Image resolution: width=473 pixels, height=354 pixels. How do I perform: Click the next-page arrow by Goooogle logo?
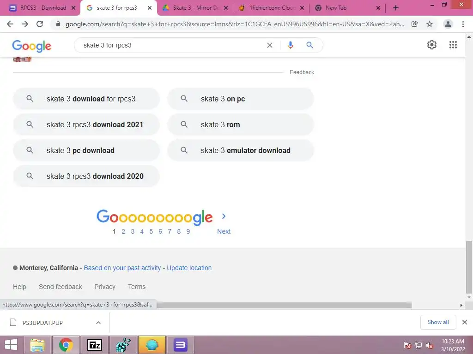pos(224,216)
